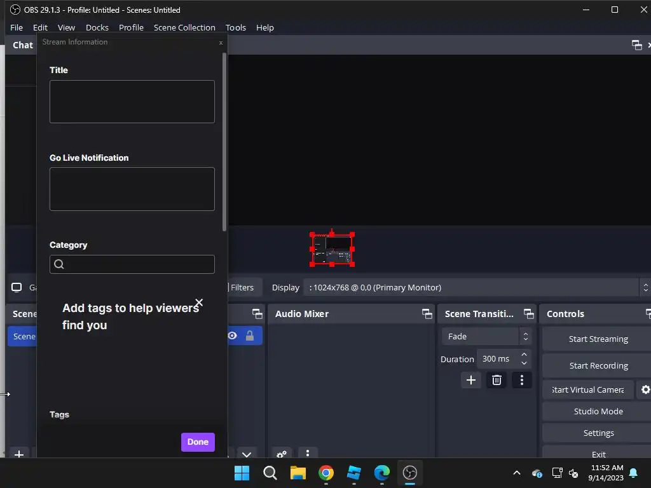Image resolution: width=651 pixels, height=488 pixels.
Task: Open the Tools menu
Action: click(x=235, y=27)
